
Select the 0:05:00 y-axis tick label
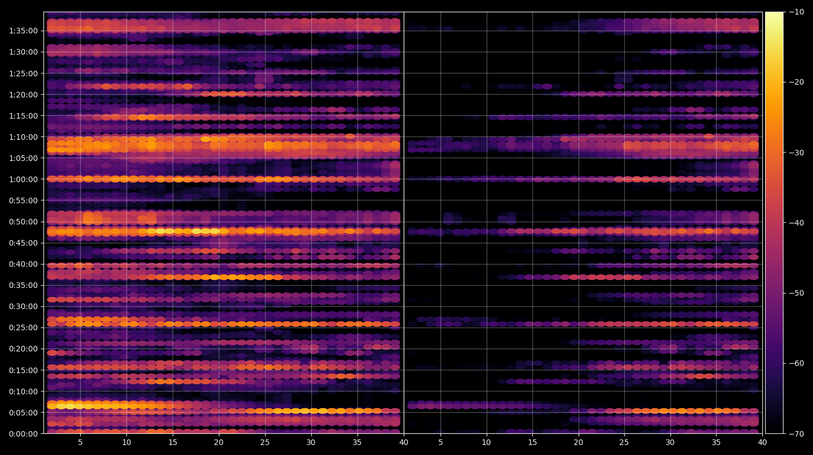tap(23, 413)
